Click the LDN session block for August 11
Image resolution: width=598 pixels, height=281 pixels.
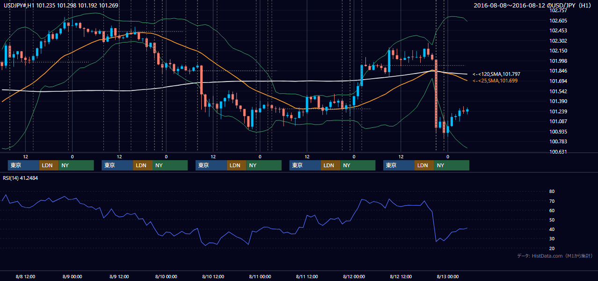[330, 165]
